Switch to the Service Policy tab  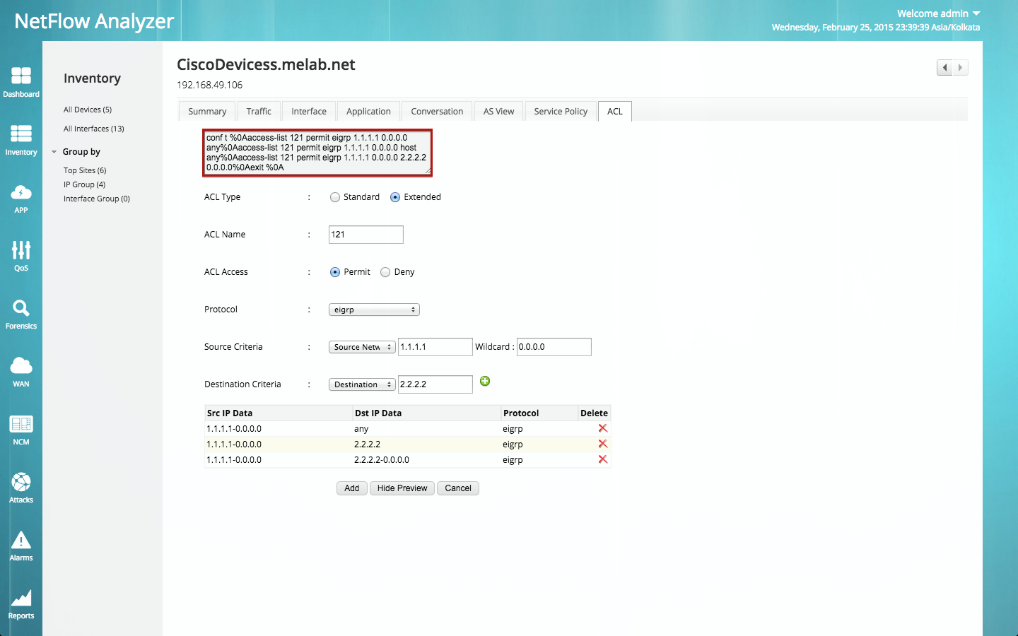(561, 112)
